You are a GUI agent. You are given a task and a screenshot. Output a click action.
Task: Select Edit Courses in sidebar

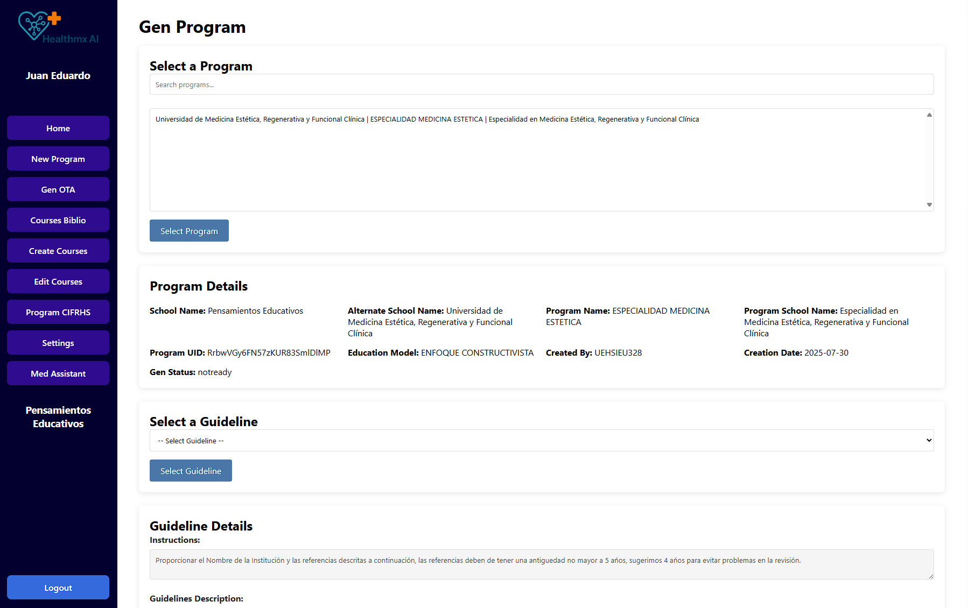(58, 281)
